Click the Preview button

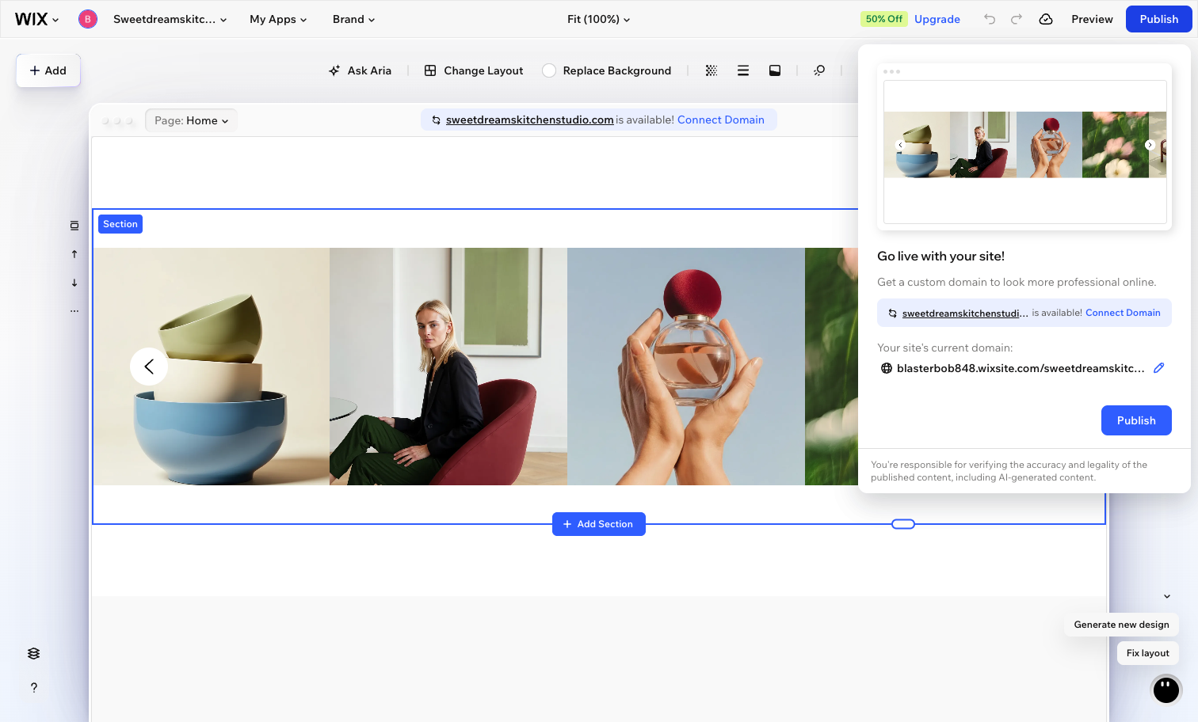(x=1092, y=19)
